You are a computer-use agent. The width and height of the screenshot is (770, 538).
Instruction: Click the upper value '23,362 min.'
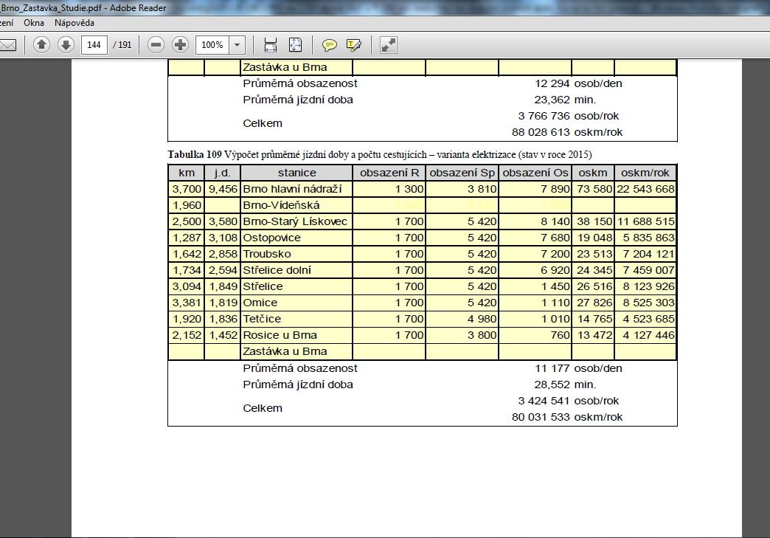click(x=565, y=99)
